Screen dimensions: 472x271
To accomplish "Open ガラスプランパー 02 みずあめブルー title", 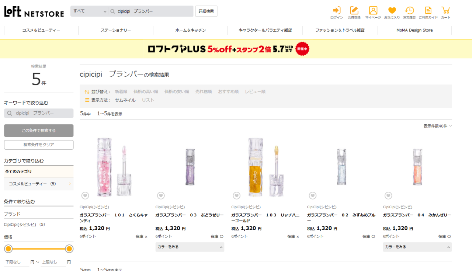I will click(341, 218).
